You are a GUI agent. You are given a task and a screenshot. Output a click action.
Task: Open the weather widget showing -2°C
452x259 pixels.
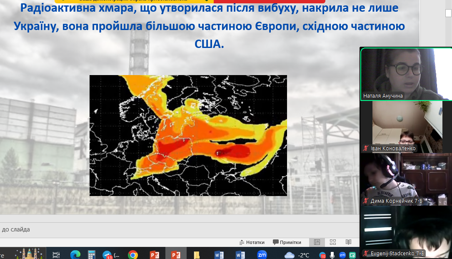[297, 255]
